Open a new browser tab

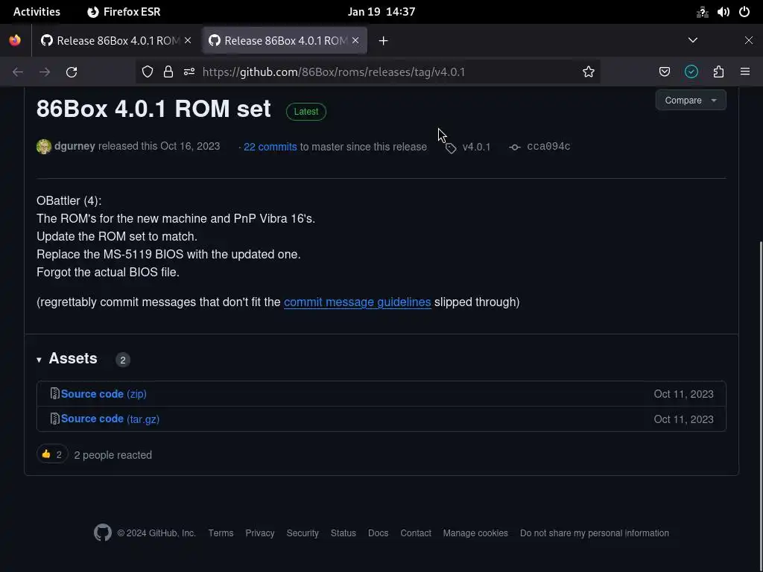click(x=384, y=41)
